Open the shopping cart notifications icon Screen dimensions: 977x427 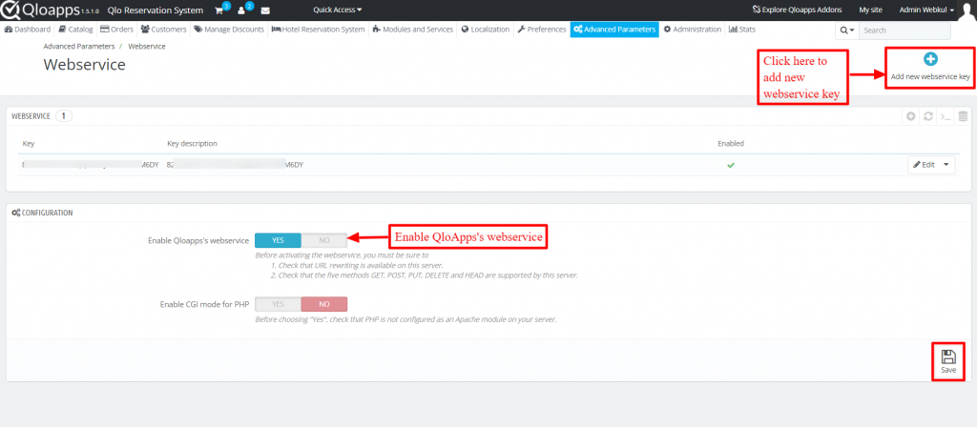(x=218, y=10)
